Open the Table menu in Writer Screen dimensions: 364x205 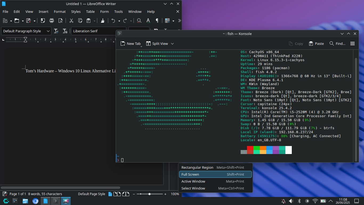(90, 11)
